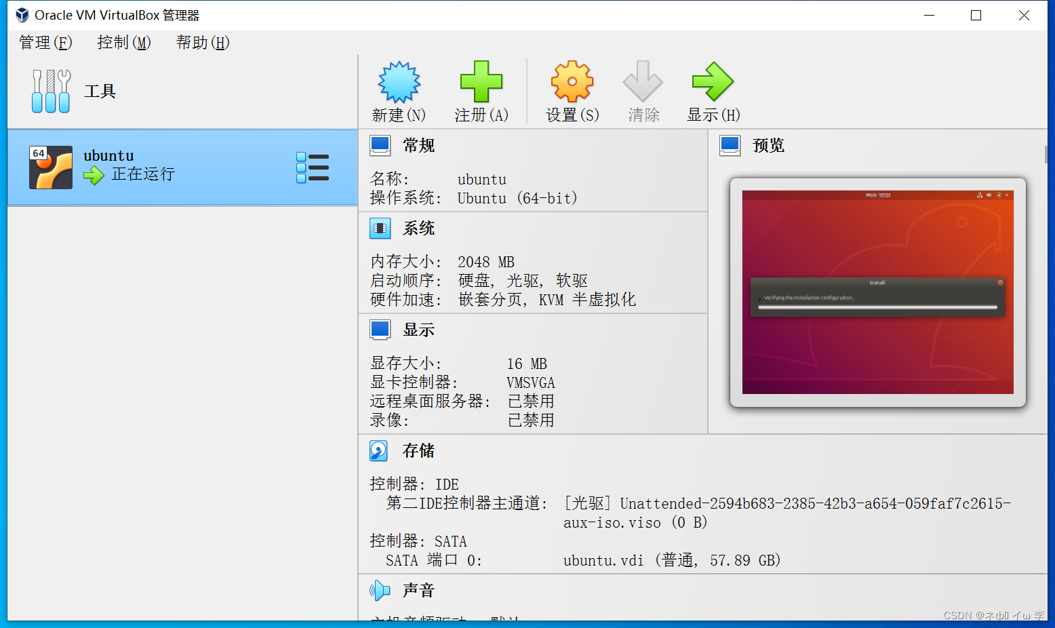Viewport: 1055px width, 628px height.
Task: Click the details pane vertical scrollbar
Action: click(x=1046, y=155)
